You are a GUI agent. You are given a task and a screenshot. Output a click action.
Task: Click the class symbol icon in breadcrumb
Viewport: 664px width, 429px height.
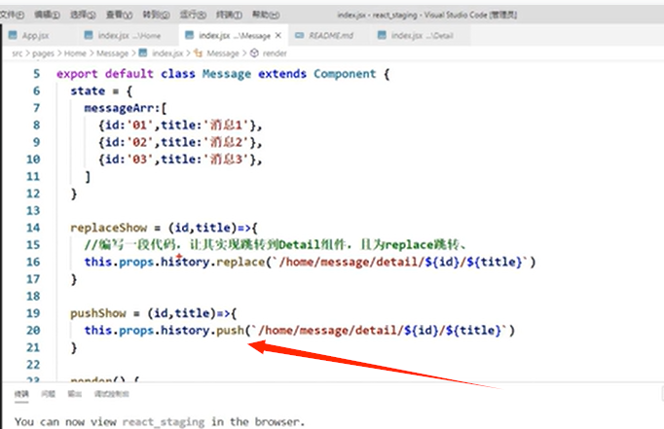199,54
